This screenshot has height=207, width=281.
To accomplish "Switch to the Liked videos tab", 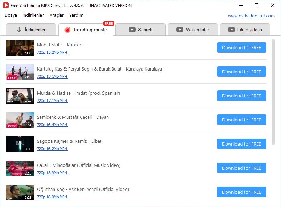I will (245, 30).
